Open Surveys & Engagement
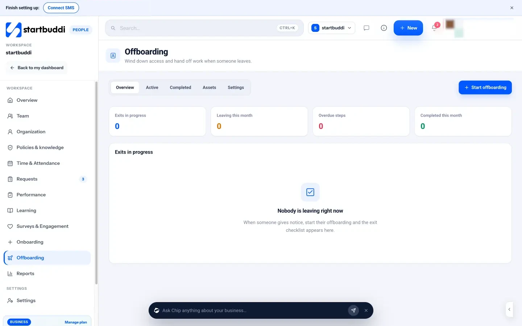Image resolution: width=522 pixels, height=326 pixels. [47, 226]
